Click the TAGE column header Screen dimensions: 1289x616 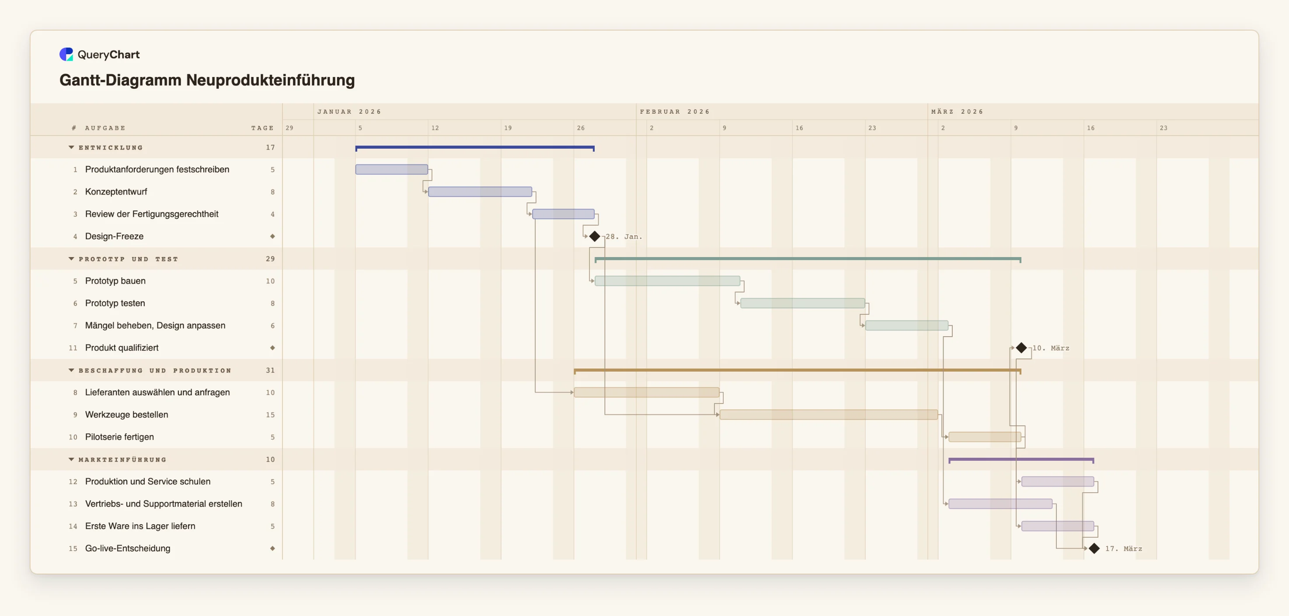[x=263, y=128]
